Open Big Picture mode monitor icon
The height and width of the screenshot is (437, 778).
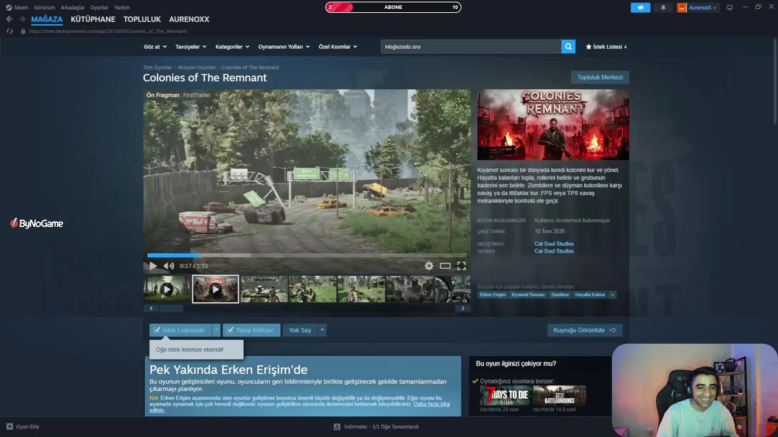coord(729,7)
